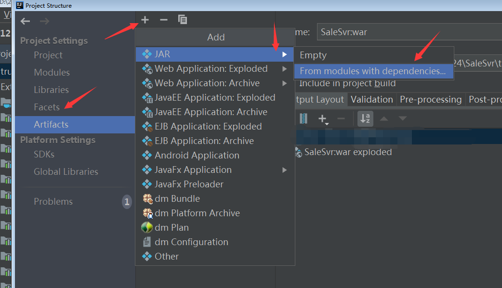Open the plus add-copy dropdown in Output Layout

323,119
